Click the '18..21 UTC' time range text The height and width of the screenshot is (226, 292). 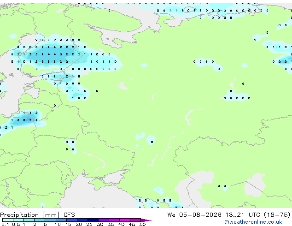click(243, 215)
